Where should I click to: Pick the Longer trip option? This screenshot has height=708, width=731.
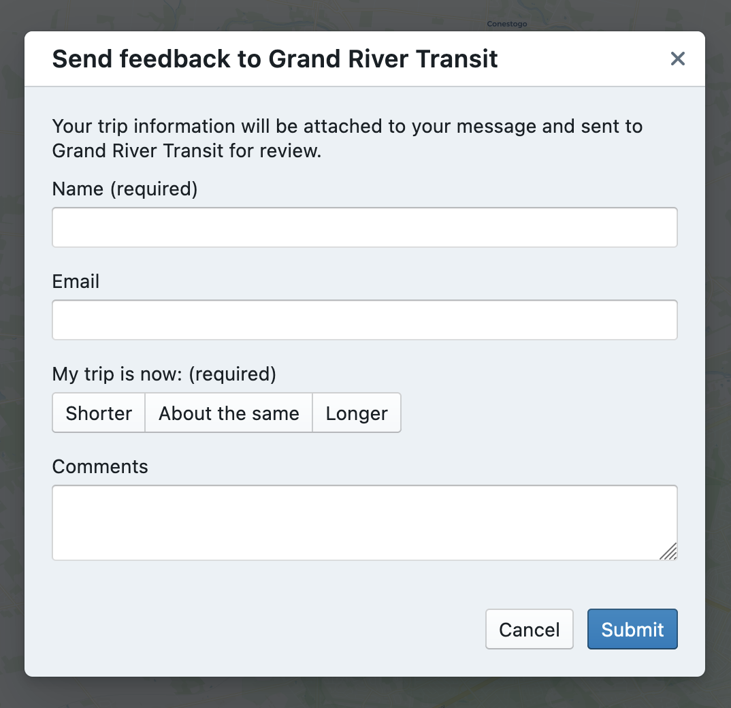pos(357,413)
